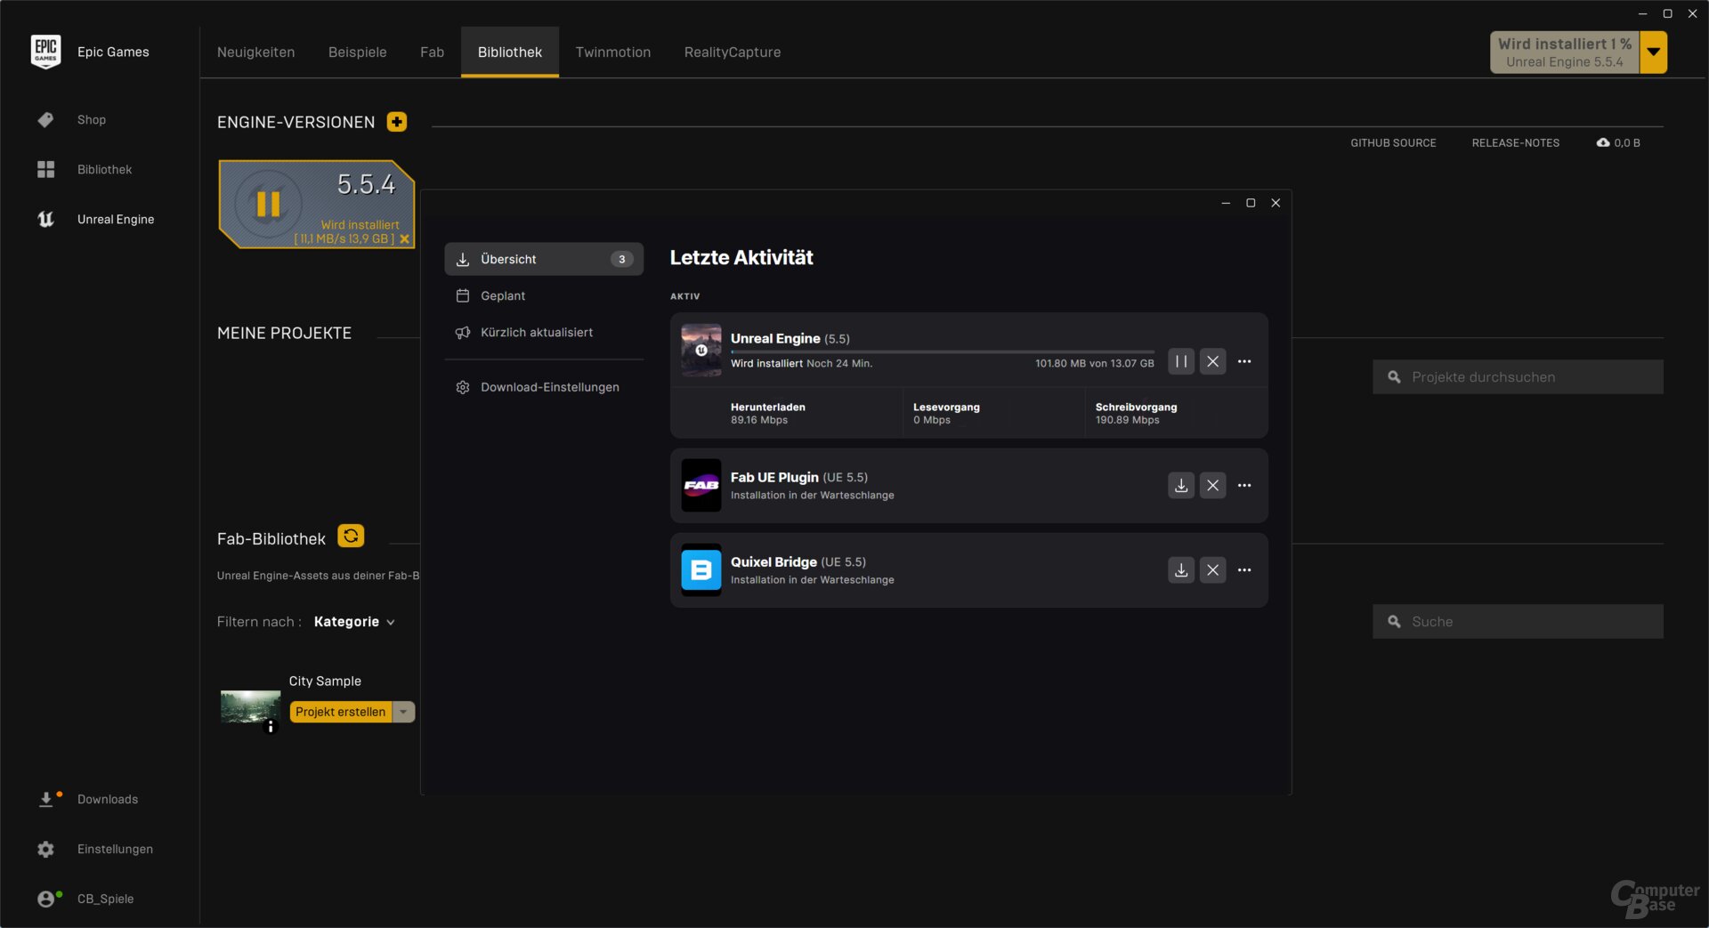The height and width of the screenshot is (928, 1709).
Task: Expand the Kategorie filter dropdown
Action: click(353, 622)
